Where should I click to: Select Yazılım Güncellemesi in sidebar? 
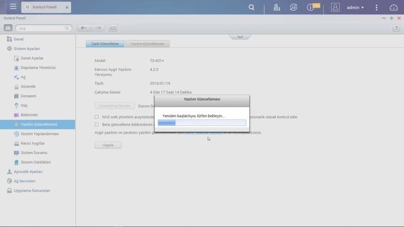point(38,124)
